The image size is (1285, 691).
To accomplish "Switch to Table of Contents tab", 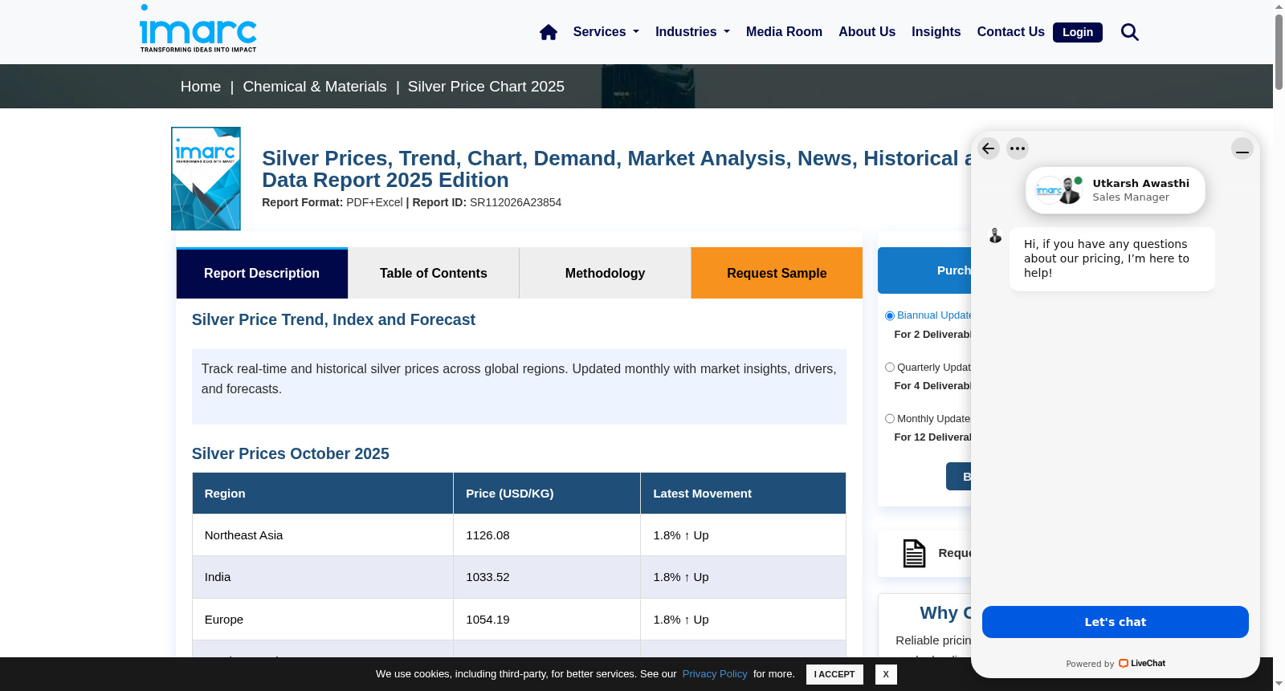I will click(x=434, y=273).
